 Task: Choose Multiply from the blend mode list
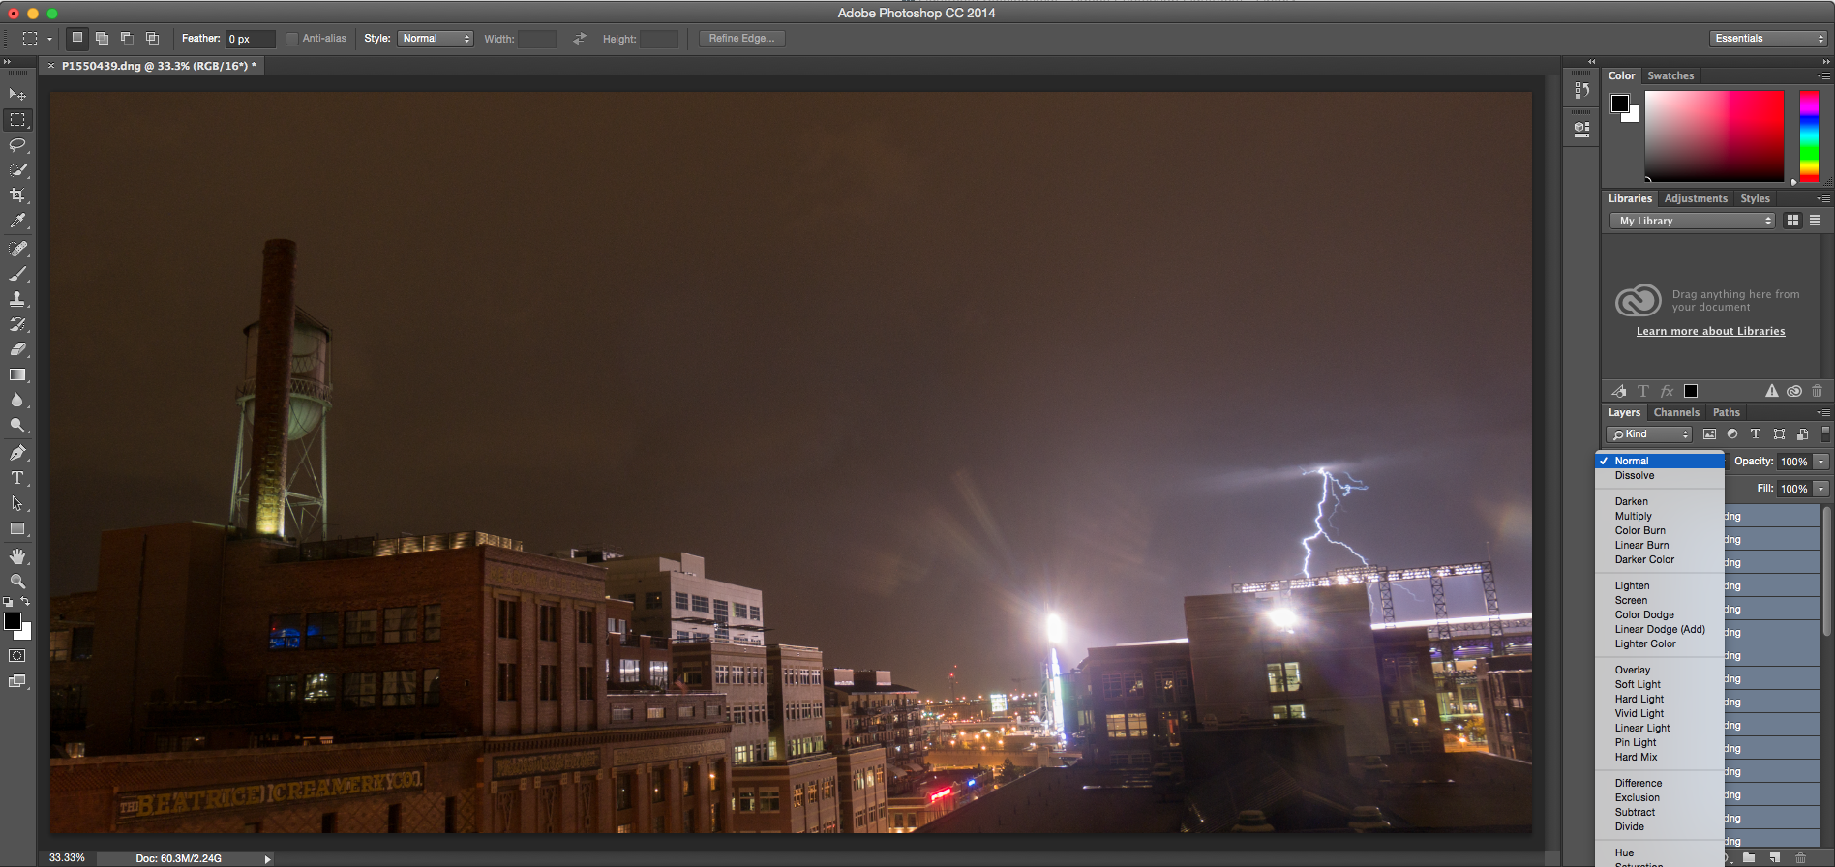click(1633, 516)
